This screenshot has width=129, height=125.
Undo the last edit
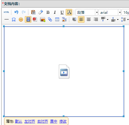pos(16,12)
